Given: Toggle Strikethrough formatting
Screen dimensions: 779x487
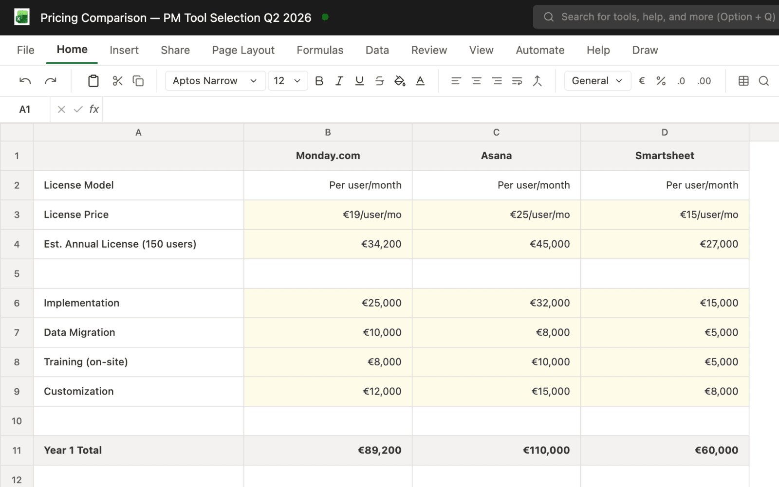Looking at the screenshot, I should pyautogui.click(x=380, y=81).
